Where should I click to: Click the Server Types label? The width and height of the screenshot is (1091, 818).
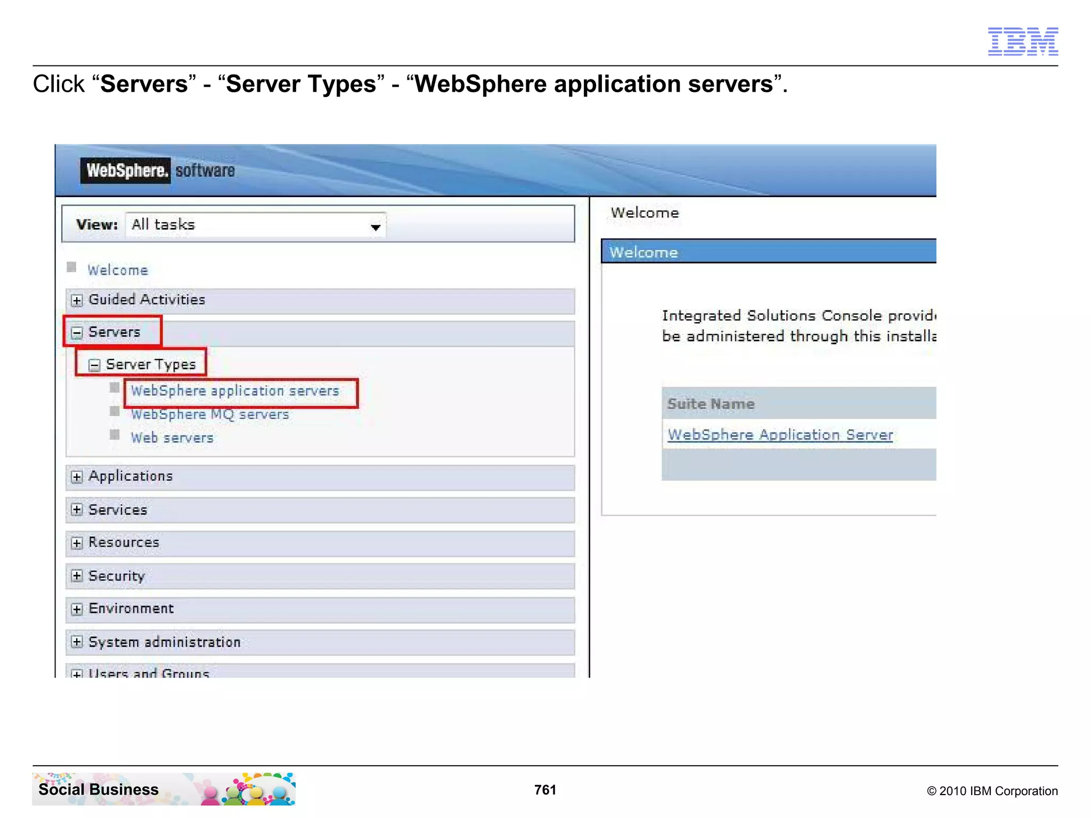coord(151,365)
